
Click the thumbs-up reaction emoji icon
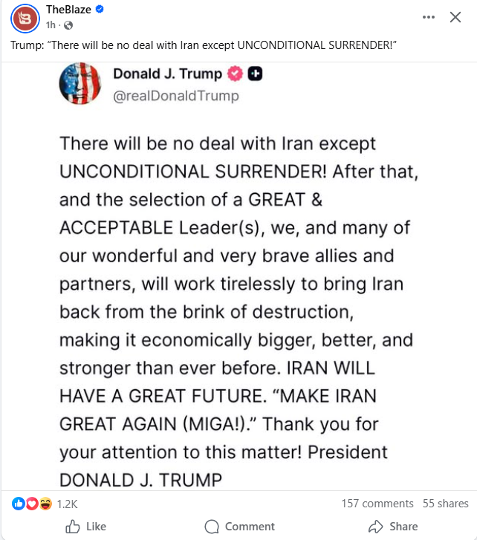click(x=18, y=503)
